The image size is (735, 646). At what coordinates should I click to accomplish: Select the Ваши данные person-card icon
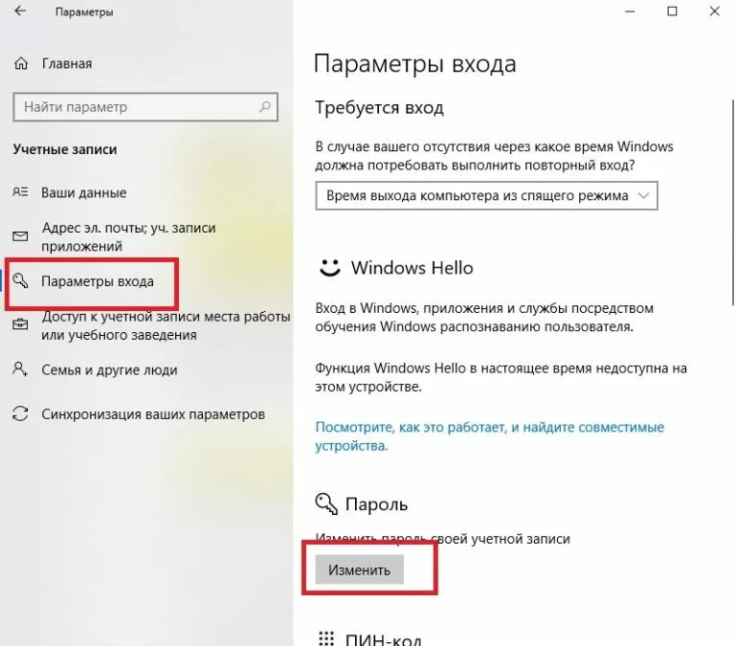click(x=20, y=192)
